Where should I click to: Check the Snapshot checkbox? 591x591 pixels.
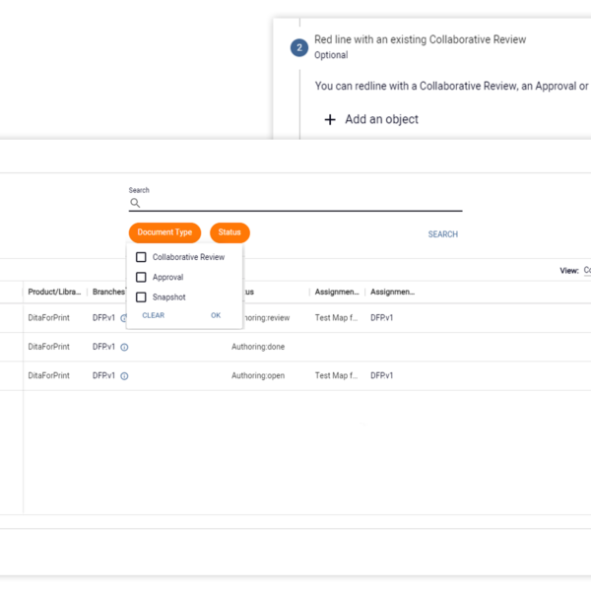pyautogui.click(x=141, y=297)
